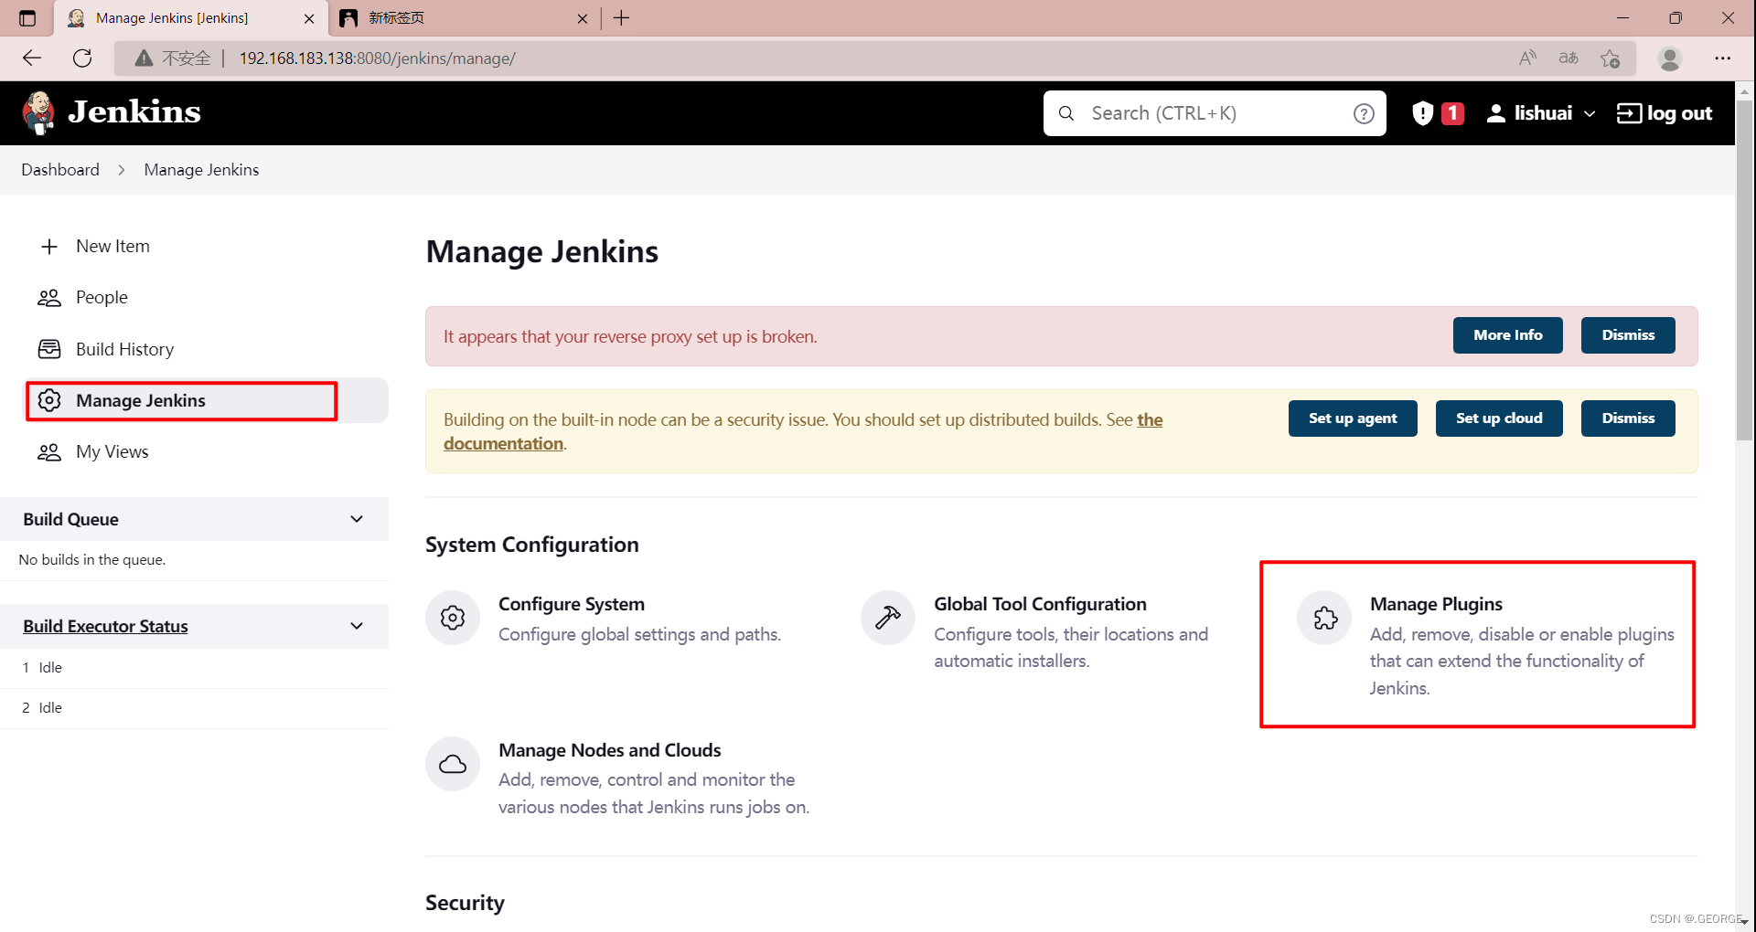Click the Build History icon

point(49,349)
